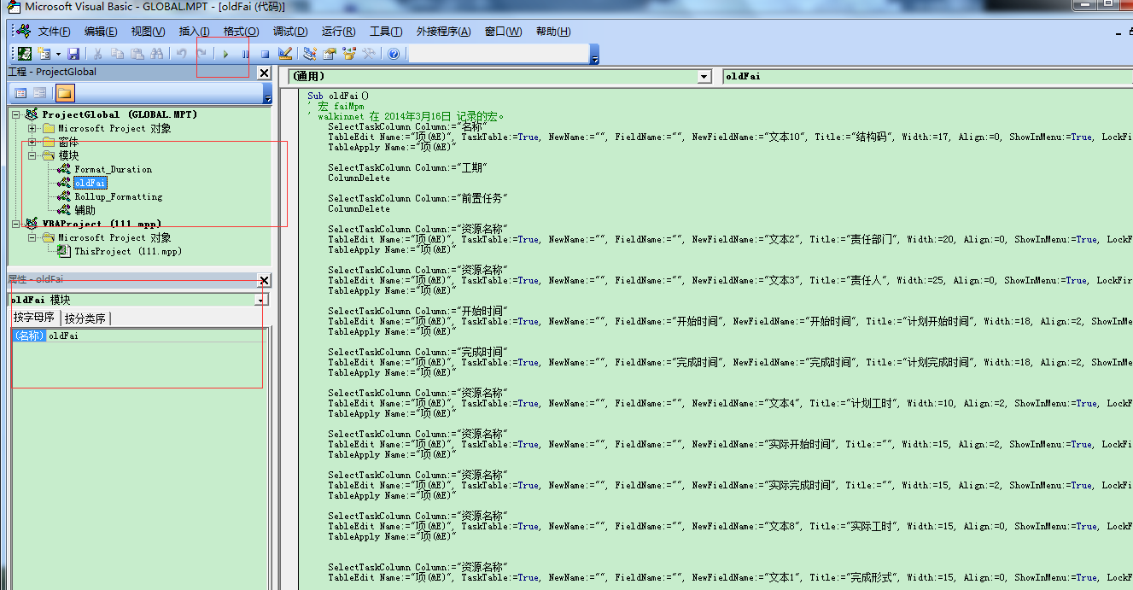Click the Redo arrow icon
Image resolution: width=1133 pixels, height=590 pixels.
(x=201, y=54)
